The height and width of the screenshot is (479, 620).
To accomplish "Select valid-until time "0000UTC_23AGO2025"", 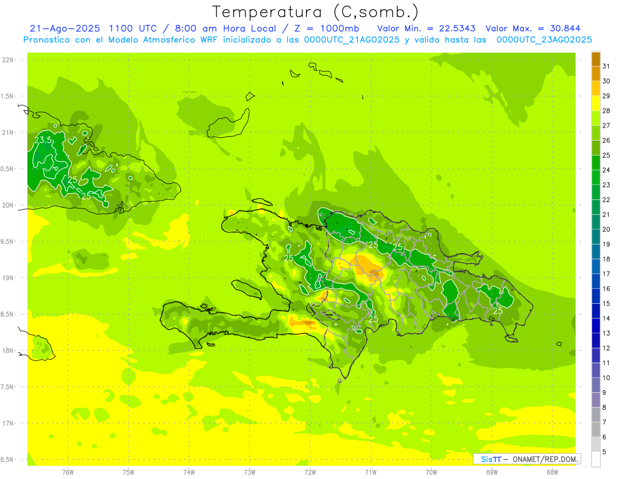I will (x=544, y=40).
